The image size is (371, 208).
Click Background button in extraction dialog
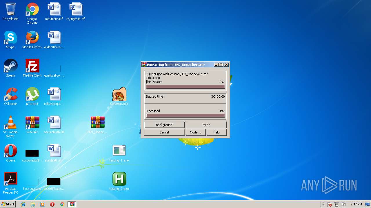(x=164, y=125)
